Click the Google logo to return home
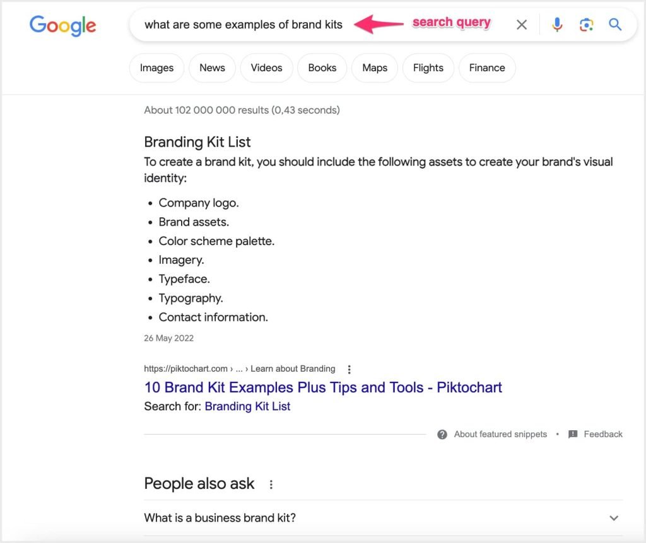The width and height of the screenshot is (646, 543). click(x=62, y=26)
